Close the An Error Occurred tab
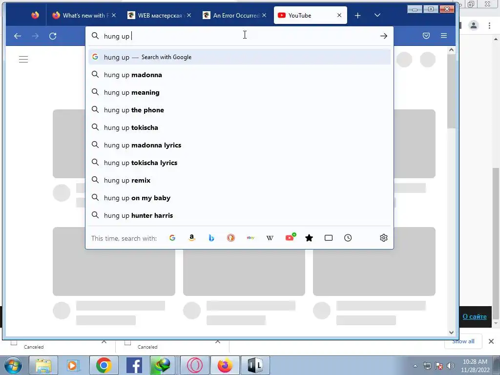 click(x=264, y=15)
